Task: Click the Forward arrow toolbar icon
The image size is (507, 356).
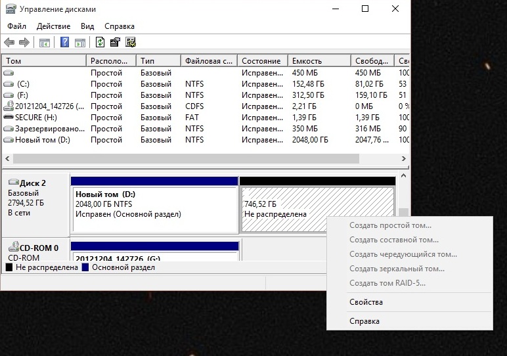Action: pos(24,42)
